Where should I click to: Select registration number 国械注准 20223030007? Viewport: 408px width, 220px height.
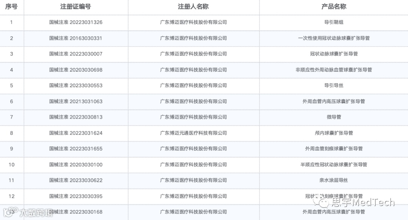pos(76,54)
